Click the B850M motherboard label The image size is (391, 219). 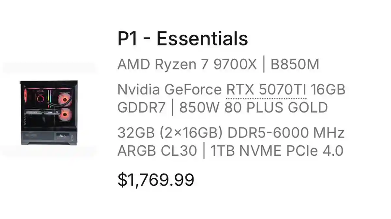(295, 65)
